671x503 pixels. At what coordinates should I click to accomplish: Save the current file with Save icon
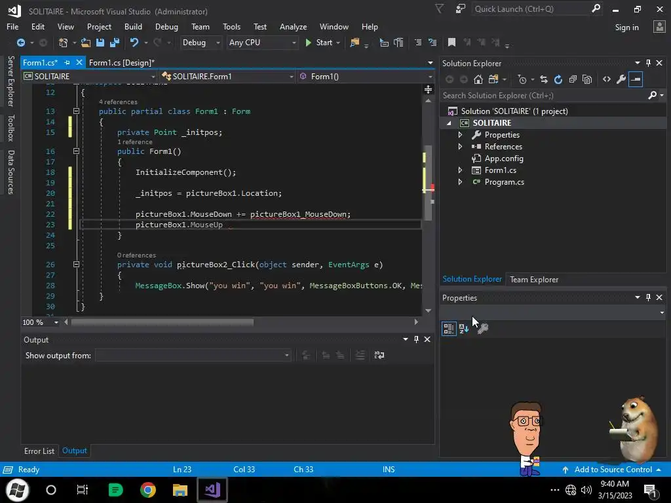click(x=100, y=43)
